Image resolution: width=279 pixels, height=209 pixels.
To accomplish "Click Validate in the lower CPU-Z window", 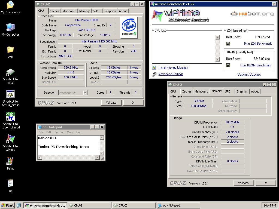I will click(243, 183).
